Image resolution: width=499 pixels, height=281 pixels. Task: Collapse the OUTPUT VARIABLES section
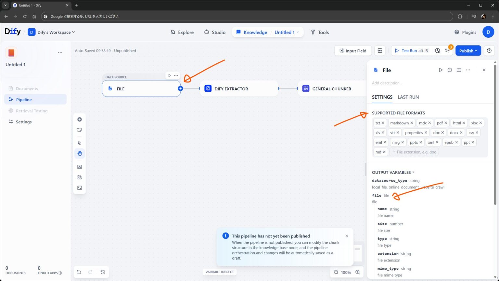coord(413,172)
